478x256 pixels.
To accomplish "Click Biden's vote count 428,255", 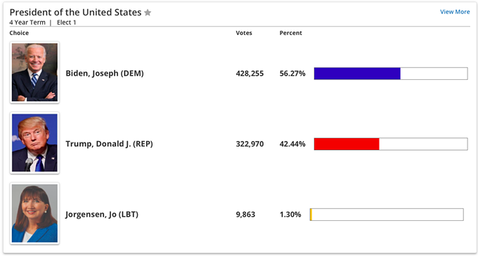I will (x=250, y=74).
